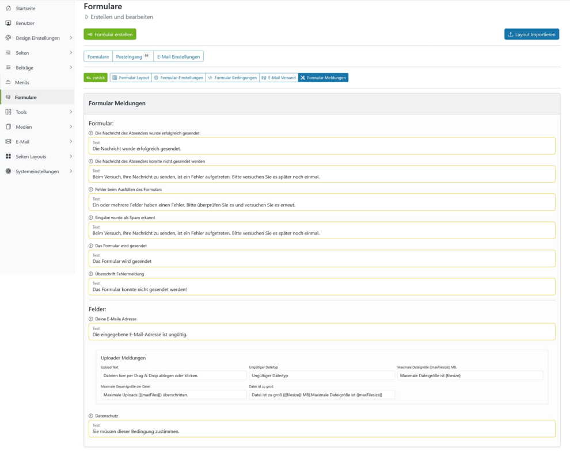This screenshot has width=570, height=460.
Task: Edit the Ungültiger Dateityp field
Action: click(x=322, y=376)
